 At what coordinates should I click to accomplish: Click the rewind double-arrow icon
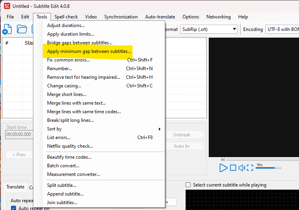coord(222,159)
